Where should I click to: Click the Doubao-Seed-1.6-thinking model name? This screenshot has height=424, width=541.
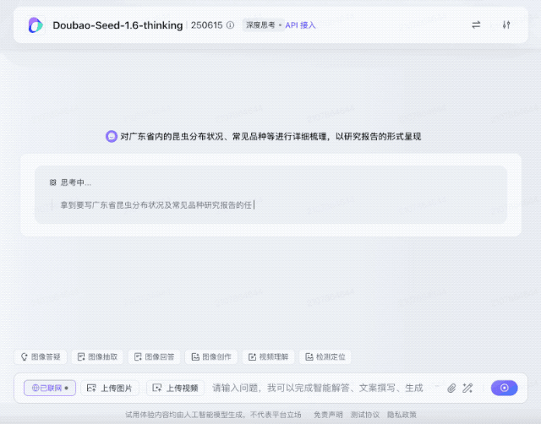click(x=117, y=25)
